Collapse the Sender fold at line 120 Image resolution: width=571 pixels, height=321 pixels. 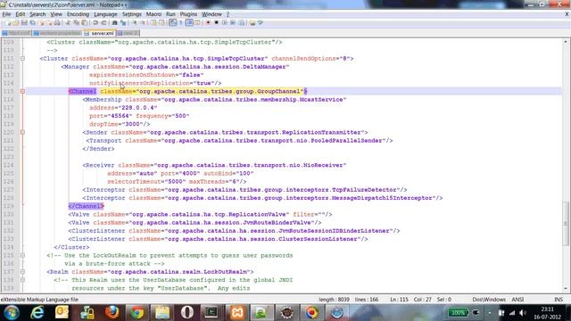click(22, 132)
